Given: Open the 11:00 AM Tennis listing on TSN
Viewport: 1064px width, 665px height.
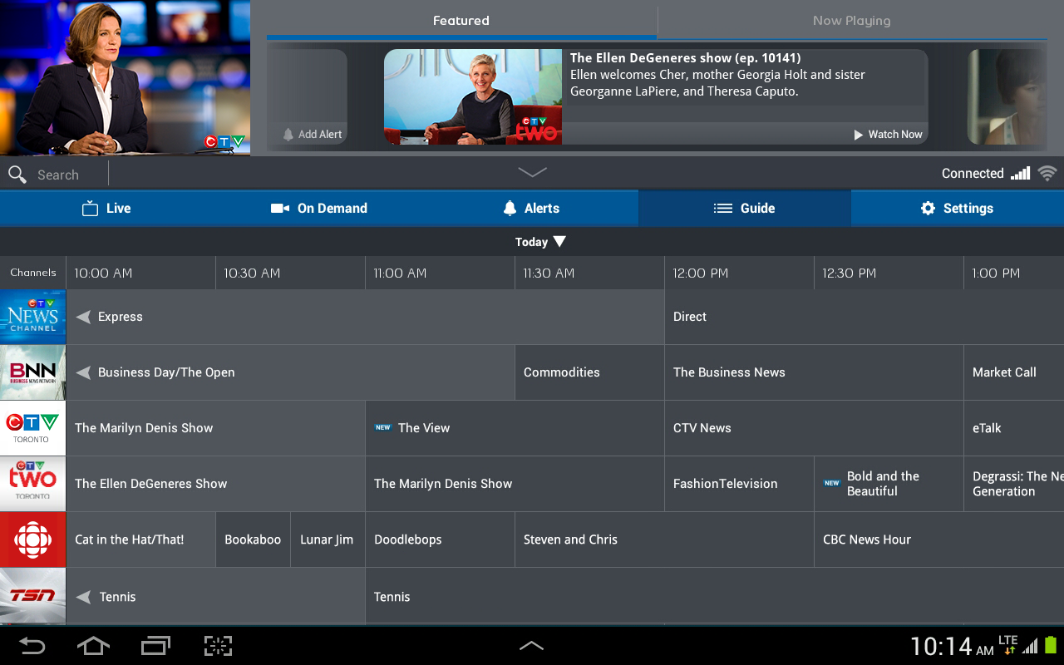Looking at the screenshot, I should click(x=715, y=596).
